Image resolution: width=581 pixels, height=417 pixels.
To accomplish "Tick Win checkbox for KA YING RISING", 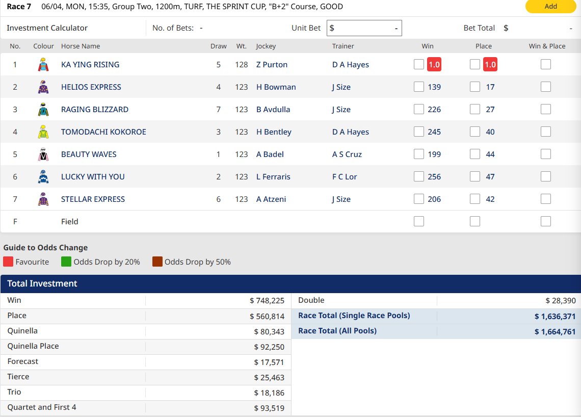I will pyautogui.click(x=419, y=64).
